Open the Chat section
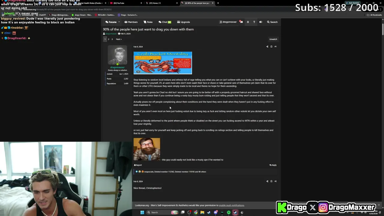384x216 pixels. (x=165, y=22)
